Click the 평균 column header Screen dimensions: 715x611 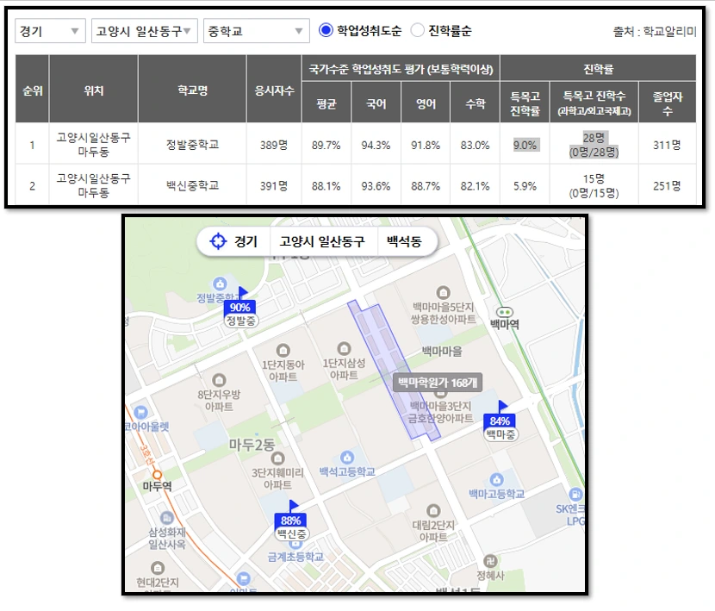[326, 103]
